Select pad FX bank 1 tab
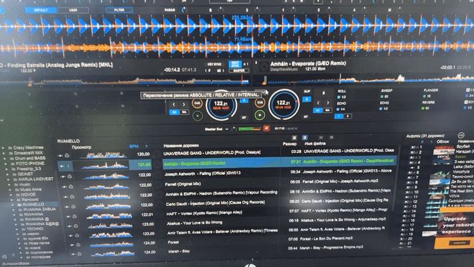Screen dimensions: 474x267 [339, 116]
